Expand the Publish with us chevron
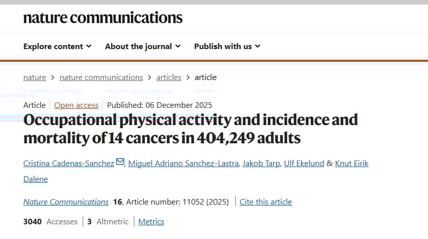The height and width of the screenshot is (239, 428). (258, 46)
